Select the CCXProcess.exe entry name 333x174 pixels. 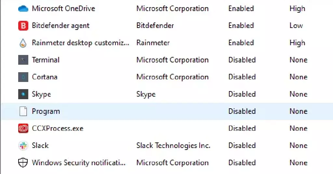coord(58,128)
